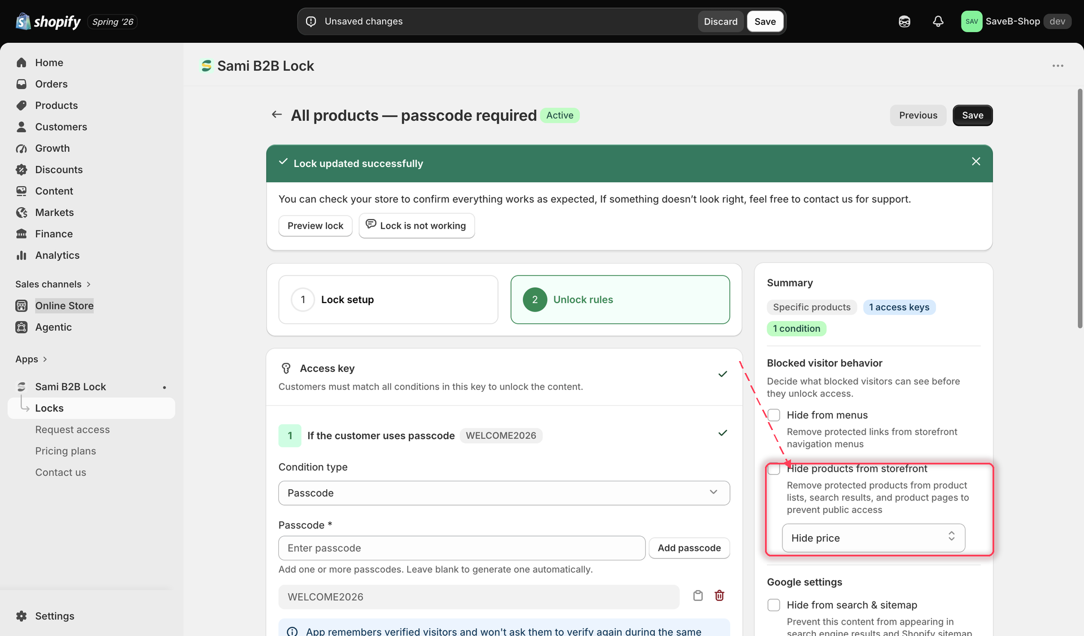Open the Hide price select

pyautogui.click(x=873, y=538)
